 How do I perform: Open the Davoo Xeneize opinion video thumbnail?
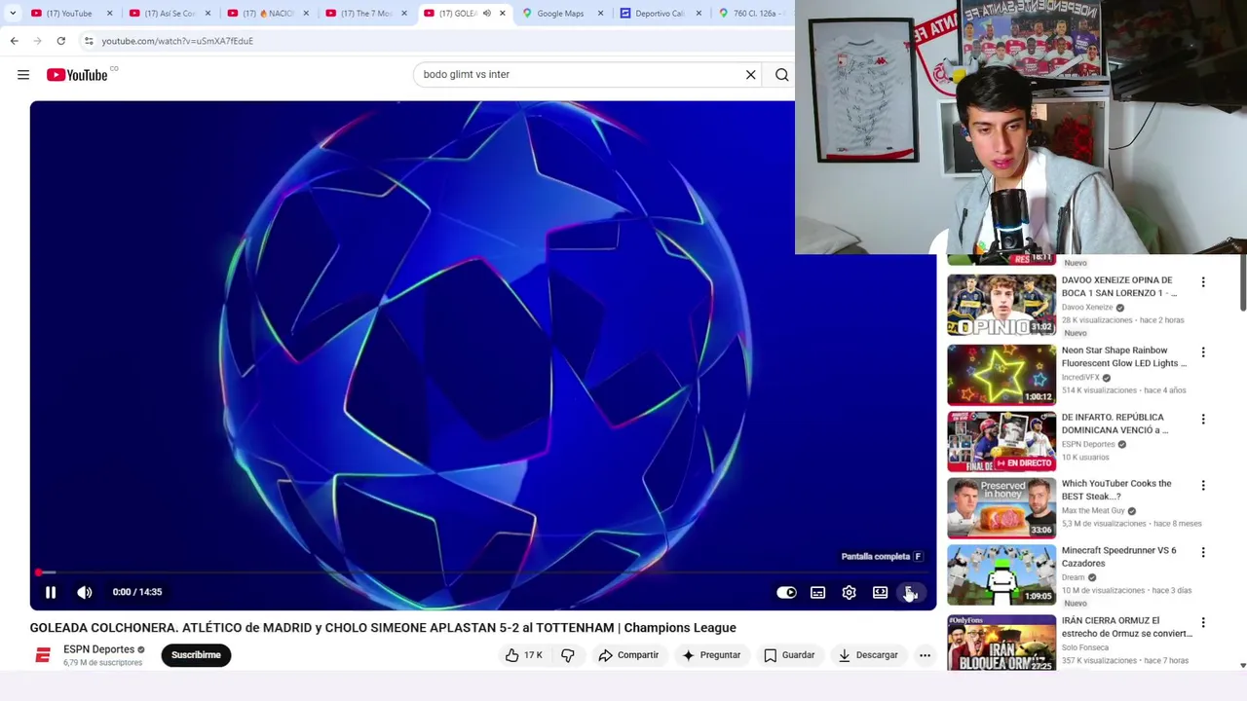(x=1001, y=305)
